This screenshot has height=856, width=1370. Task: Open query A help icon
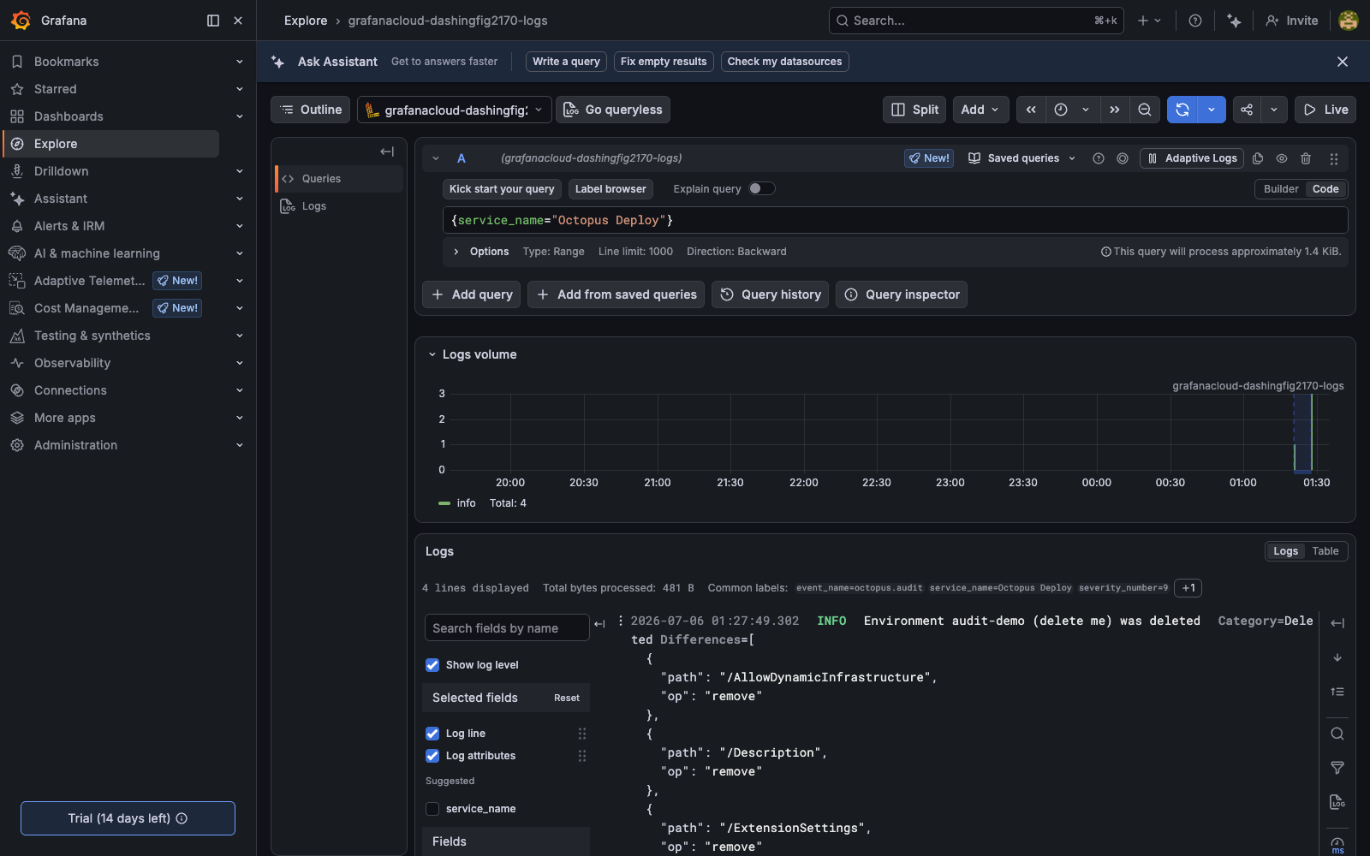(1099, 158)
